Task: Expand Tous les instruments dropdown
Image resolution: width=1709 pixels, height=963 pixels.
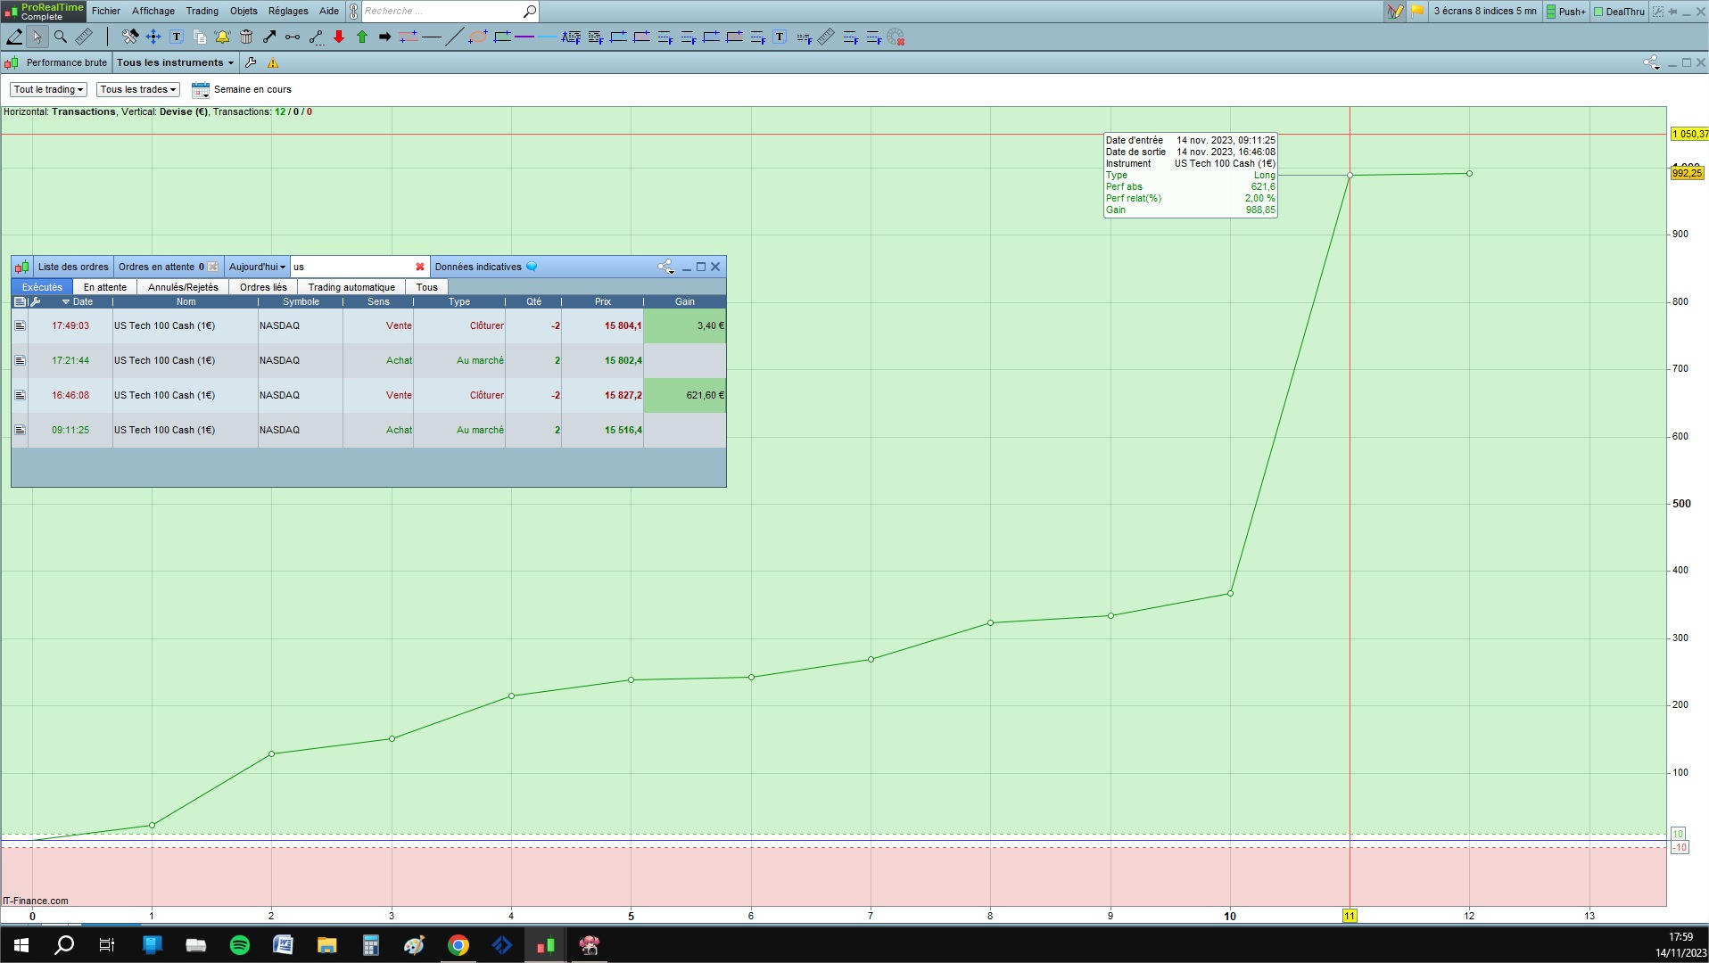Action: click(176, 62)
